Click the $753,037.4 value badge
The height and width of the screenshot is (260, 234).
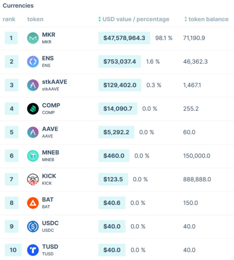(119, 62)
